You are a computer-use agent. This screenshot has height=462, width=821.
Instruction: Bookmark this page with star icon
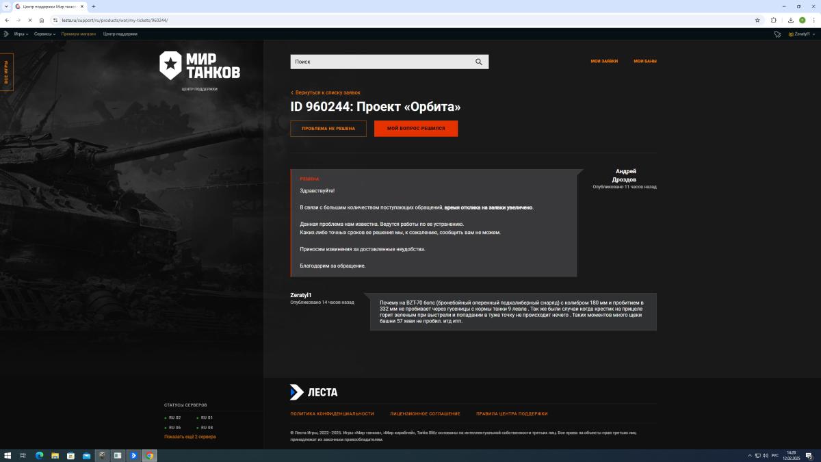757,20
